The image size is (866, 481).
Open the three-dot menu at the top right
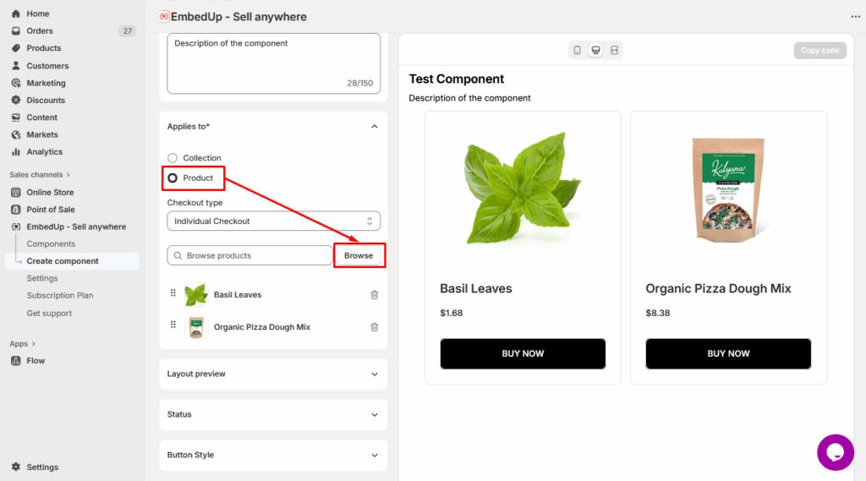[855, 17]
